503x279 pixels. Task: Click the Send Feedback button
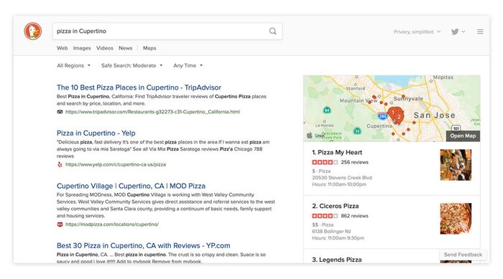click(463, 255)
